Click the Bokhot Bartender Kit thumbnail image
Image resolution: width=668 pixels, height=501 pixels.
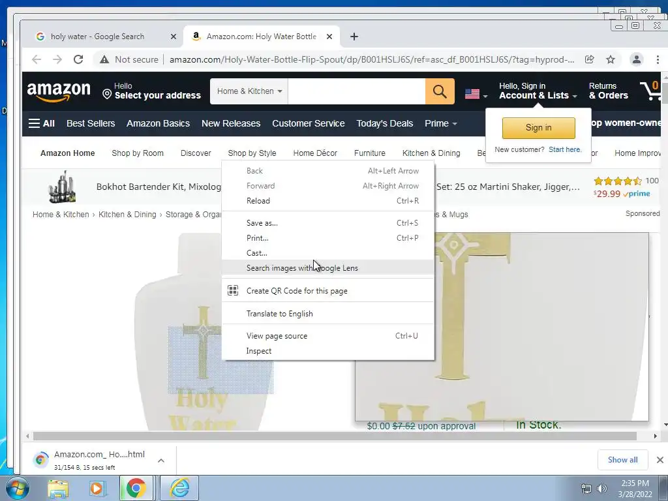[62, 187]
